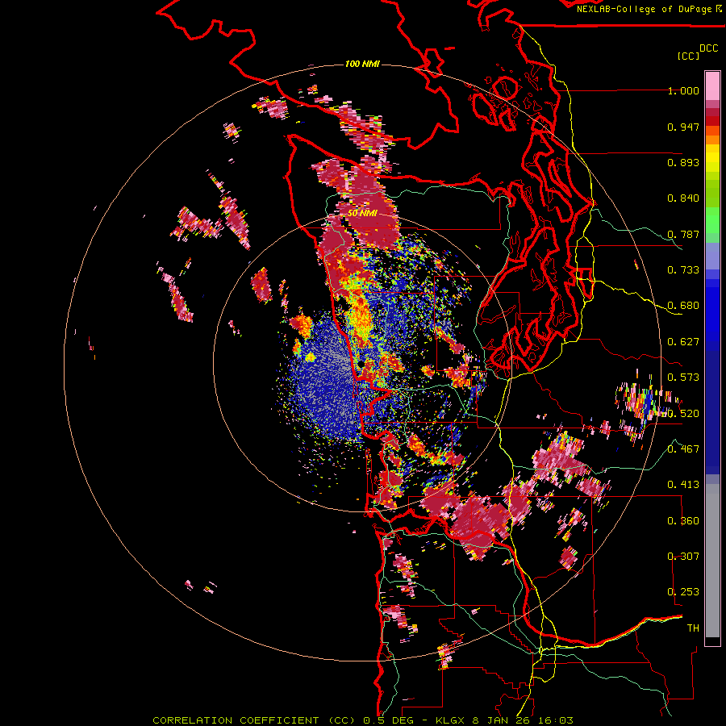Click the 0.573 scale value
This screenshot has width=726, height=726.
(683, 378)
